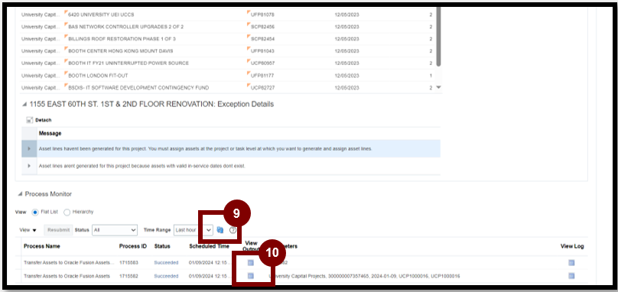Select the Hierarchy radio button
Image resolution: width=618 pixels, height=292 pixels.
coord(67,212)
